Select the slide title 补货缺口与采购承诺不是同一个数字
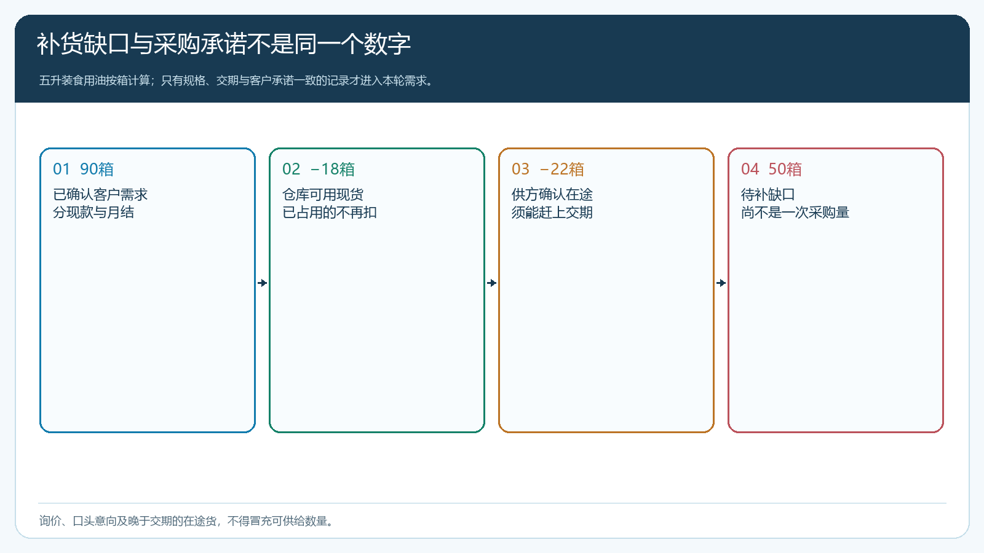 pyautogui.click(x=224, y=44)
